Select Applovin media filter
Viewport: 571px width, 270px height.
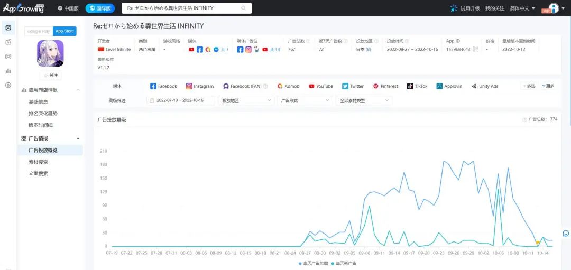449,86
